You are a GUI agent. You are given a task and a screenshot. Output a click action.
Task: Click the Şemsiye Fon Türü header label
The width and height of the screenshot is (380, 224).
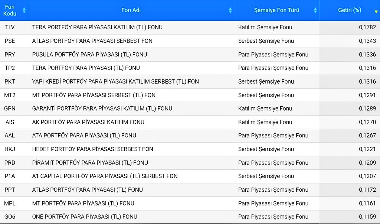point(277,10)
